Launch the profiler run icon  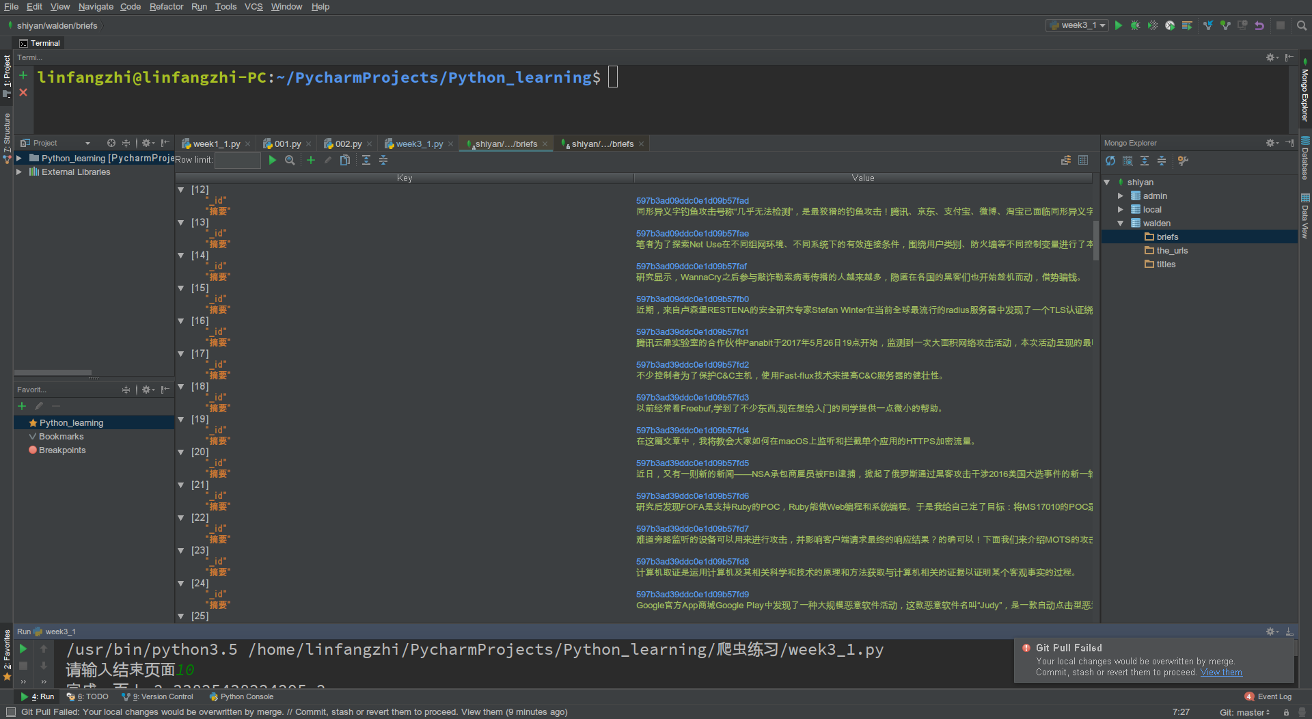pos(1170,25)
